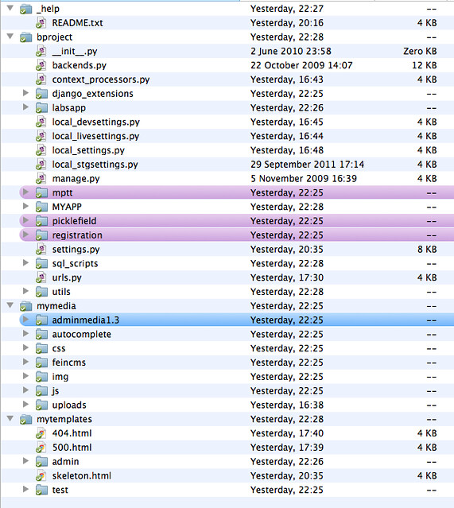The width and height of the screenshot is (454, 508).
Task: Select the registration folder name
Action: 77,235
